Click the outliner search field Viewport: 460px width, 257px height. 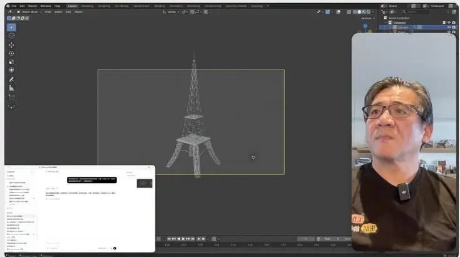click(417, 12)
